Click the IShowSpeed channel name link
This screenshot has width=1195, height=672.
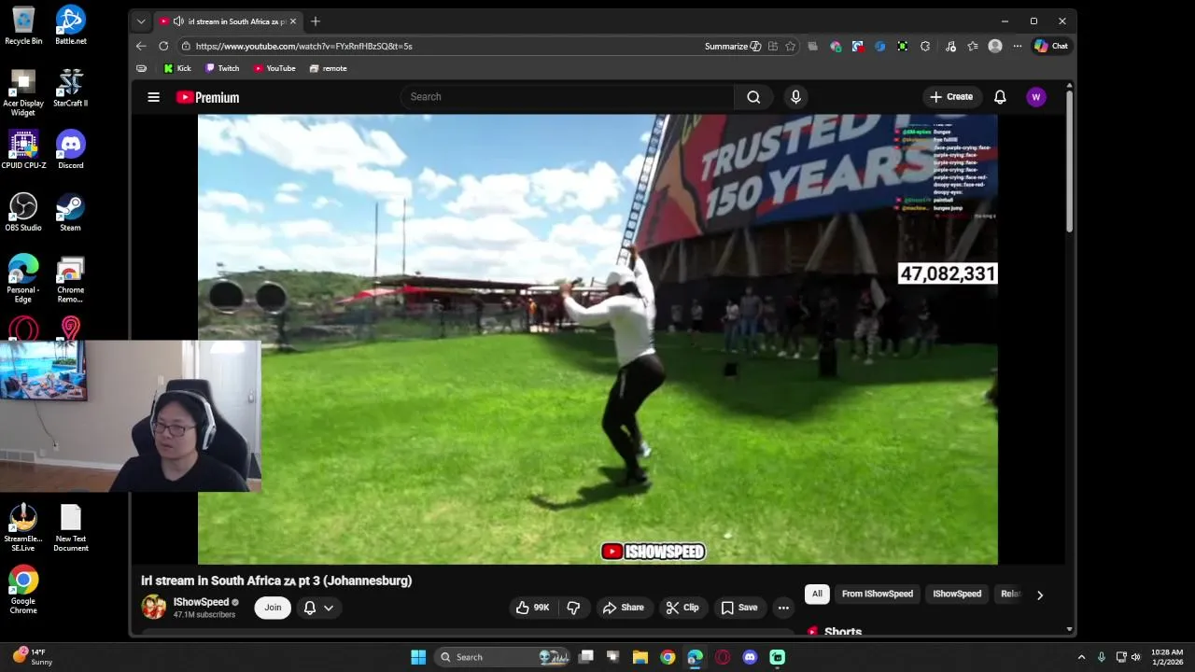coord(201,602)
